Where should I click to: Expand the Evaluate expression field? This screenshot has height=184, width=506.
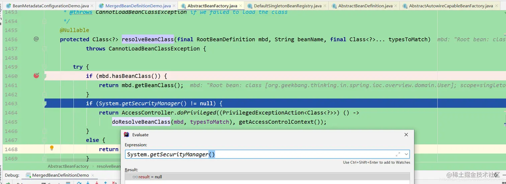[x=398, y=154]
